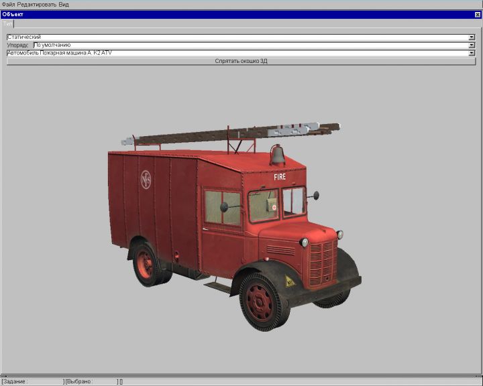This screenshot has height=386, width=483.
Task: Click the FIRE sign above the windshield
Action: pyautogui.click(x=280, y=177)
